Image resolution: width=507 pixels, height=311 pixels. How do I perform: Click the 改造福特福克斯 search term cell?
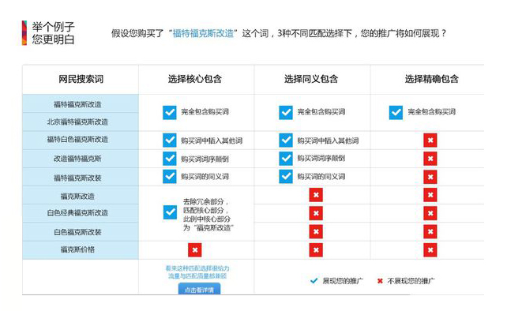click(x=81, y=159)
